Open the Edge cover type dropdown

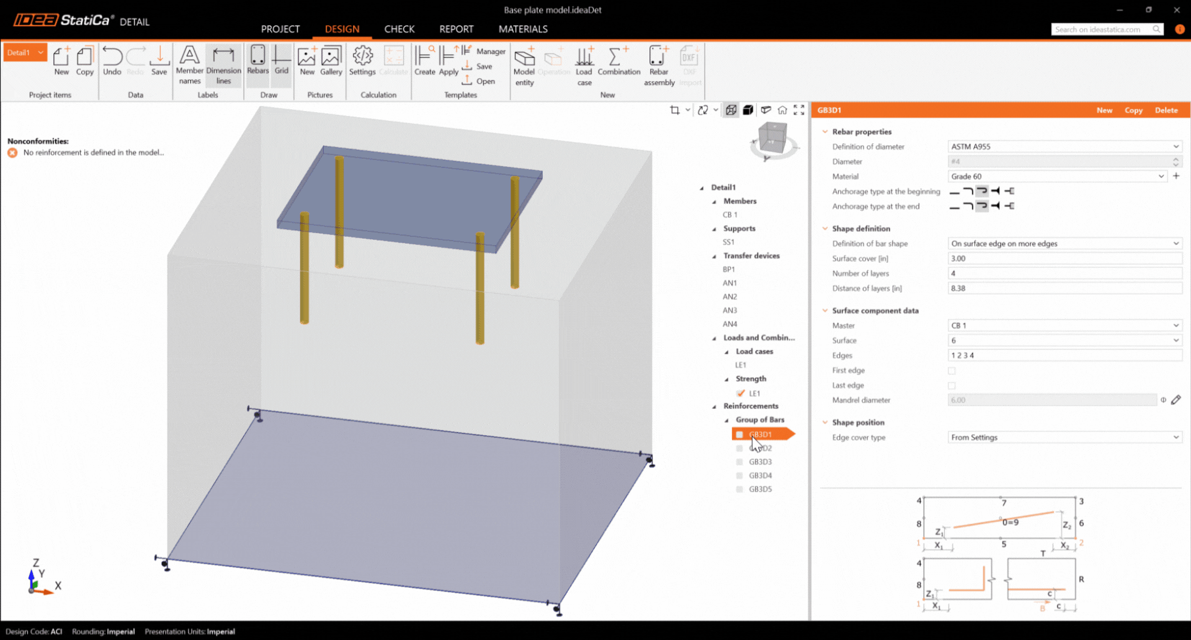click(x=1064, y=438)
